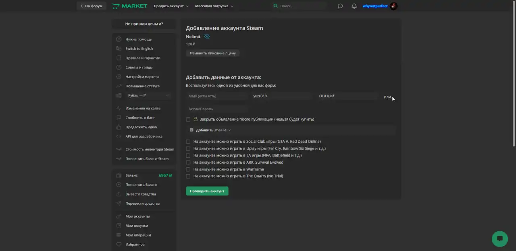Click the thumbs-up icon beside Предложить идею
Screen dimensions: 516x251
(119, 127)
